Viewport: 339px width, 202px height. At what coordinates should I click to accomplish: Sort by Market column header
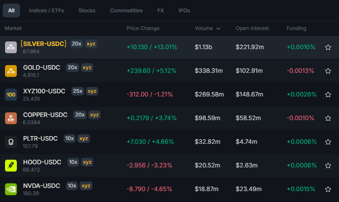(x=13, y=28)
